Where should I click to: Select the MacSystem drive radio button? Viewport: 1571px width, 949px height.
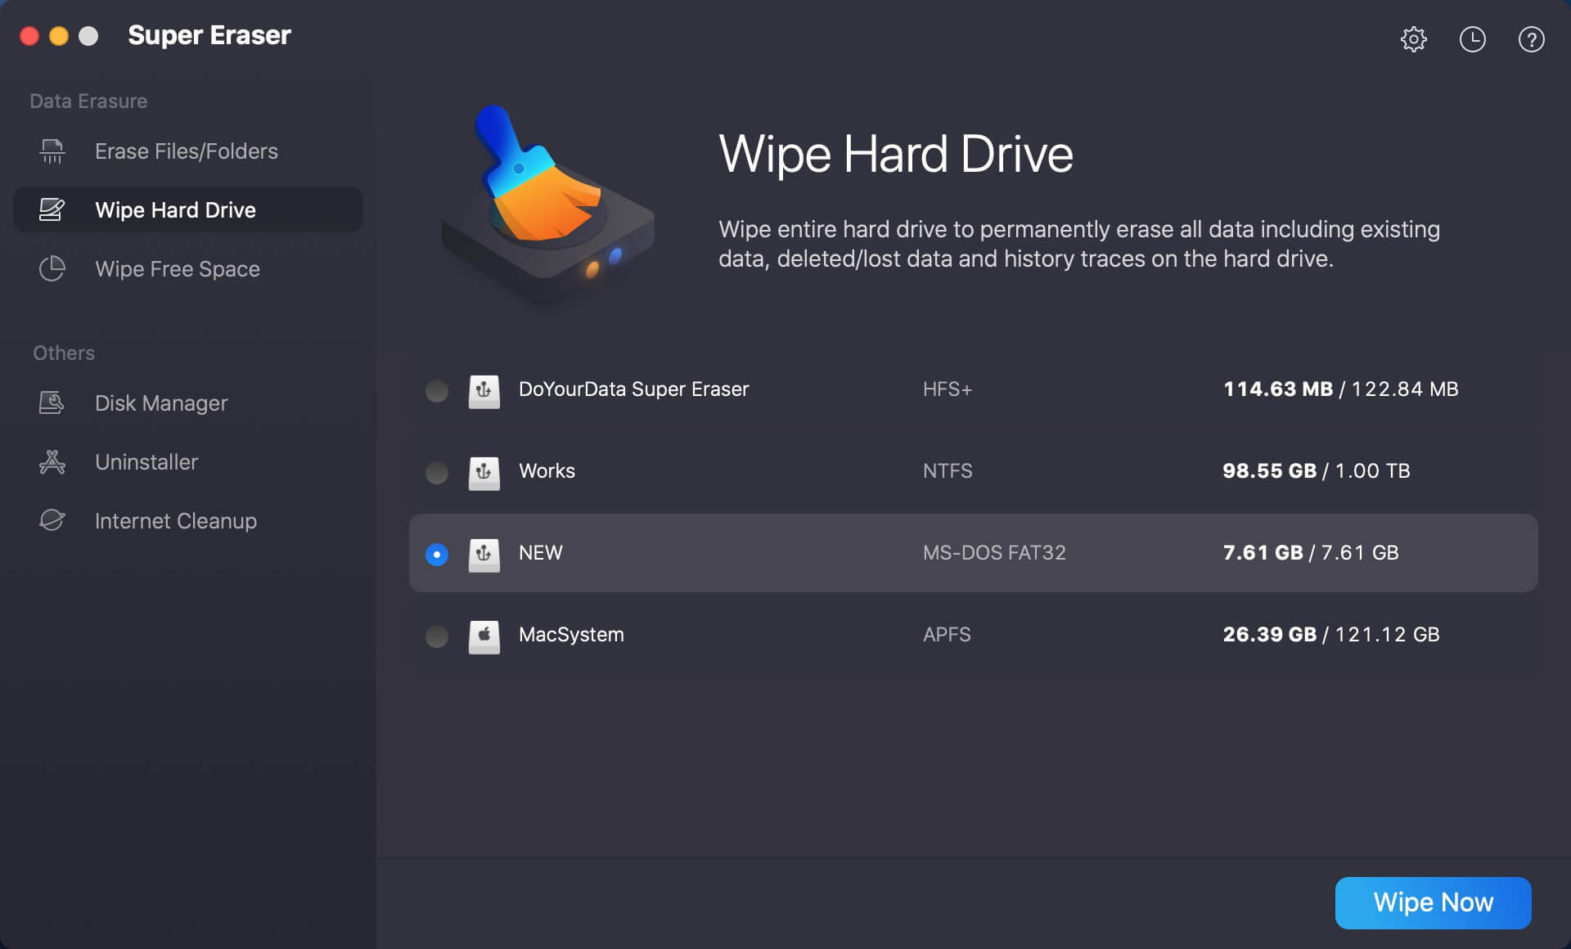point(437,636)
